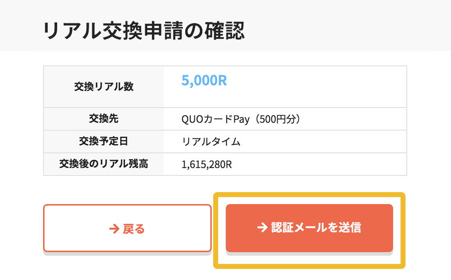Click the arrow icon on 戻る button
The height and width of the screenshot is (280, 451).
click(x=114, y=229)
